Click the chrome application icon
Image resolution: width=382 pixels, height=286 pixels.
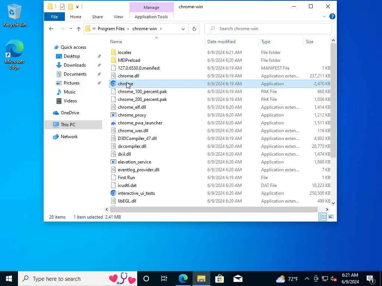click(x=113, y=84)
